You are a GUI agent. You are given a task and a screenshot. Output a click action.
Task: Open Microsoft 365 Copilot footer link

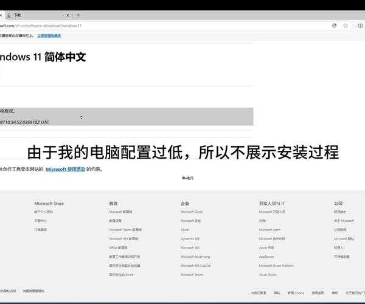pos(195,265)
